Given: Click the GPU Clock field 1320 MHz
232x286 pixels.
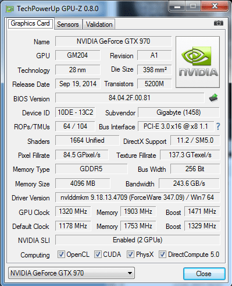Looking at the screenshot, I should 73,211.
